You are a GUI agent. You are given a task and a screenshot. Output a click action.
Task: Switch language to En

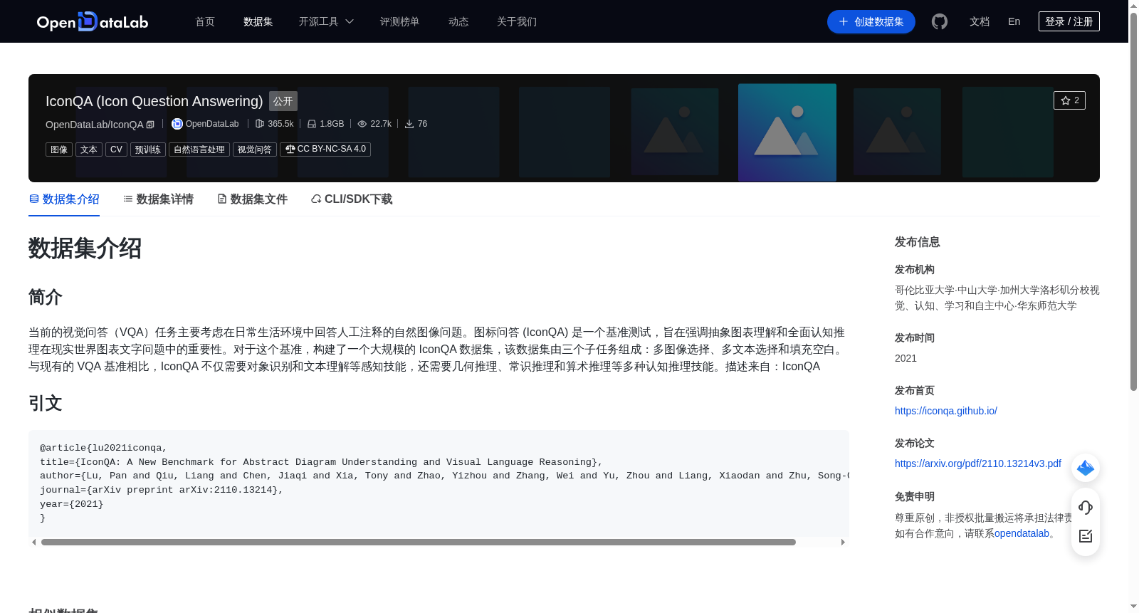[1014, 21]
